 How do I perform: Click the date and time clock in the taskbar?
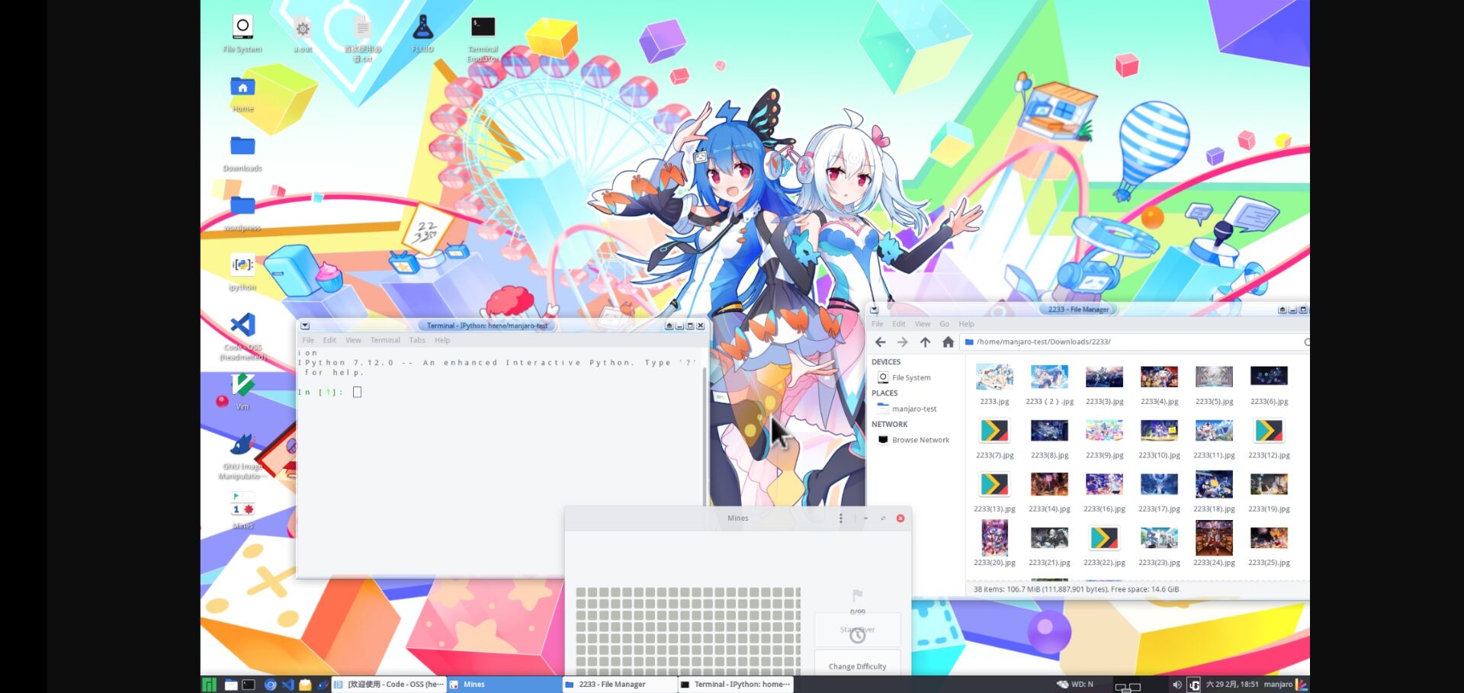pyautogui.click(x=1232, y=685)
